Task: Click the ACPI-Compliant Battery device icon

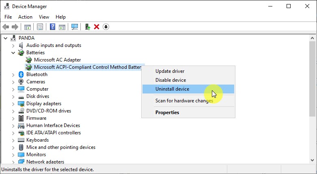Action: click(x=29, y=67)
